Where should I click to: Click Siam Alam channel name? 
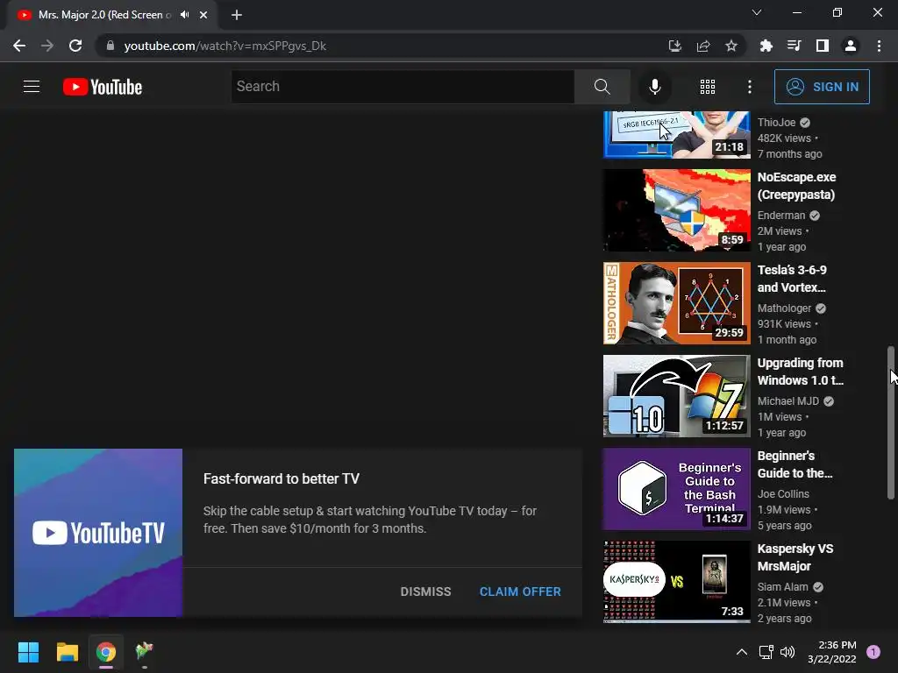click(783, 586)
